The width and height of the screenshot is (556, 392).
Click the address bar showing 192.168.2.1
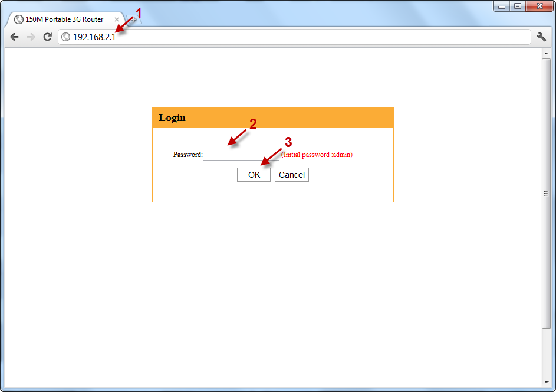(x=294, y=37)
